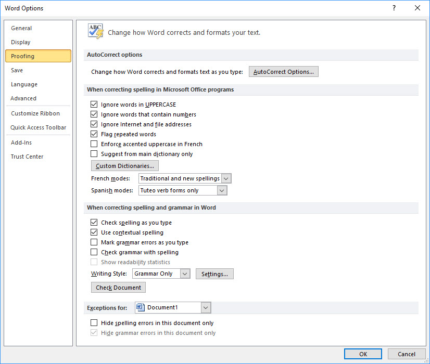Click the Word document icon beside Document1
This screenshot has width=430, height=364.
pyautogui.click(x=140, y=307)
